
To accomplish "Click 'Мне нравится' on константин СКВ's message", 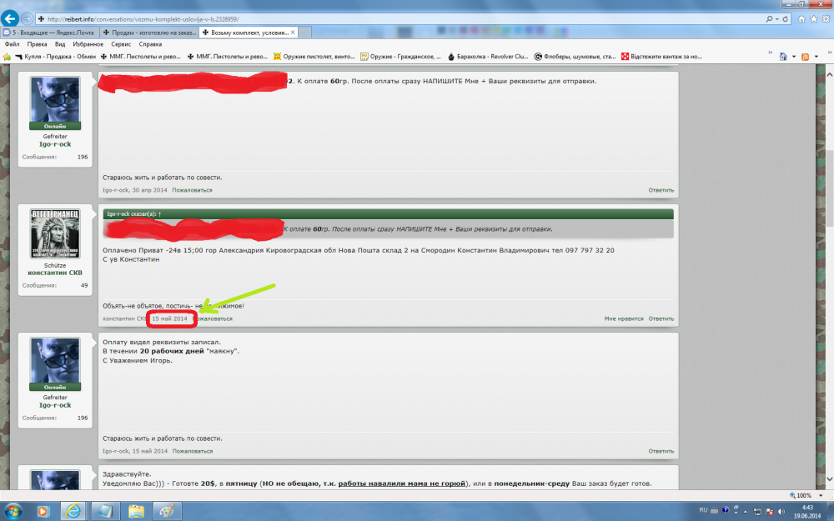I will click(624, 318).
